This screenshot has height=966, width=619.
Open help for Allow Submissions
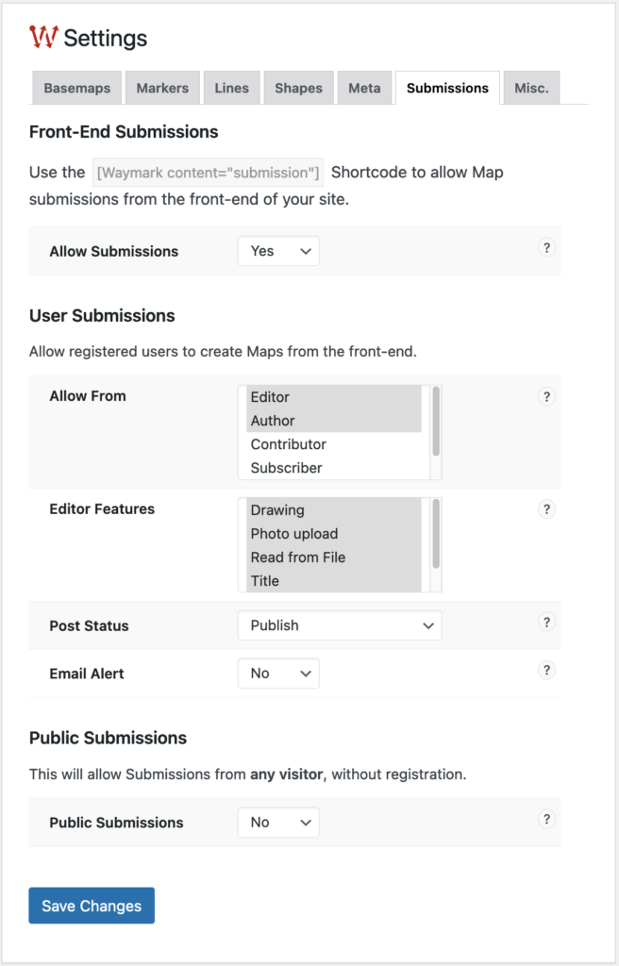(546, 248)
